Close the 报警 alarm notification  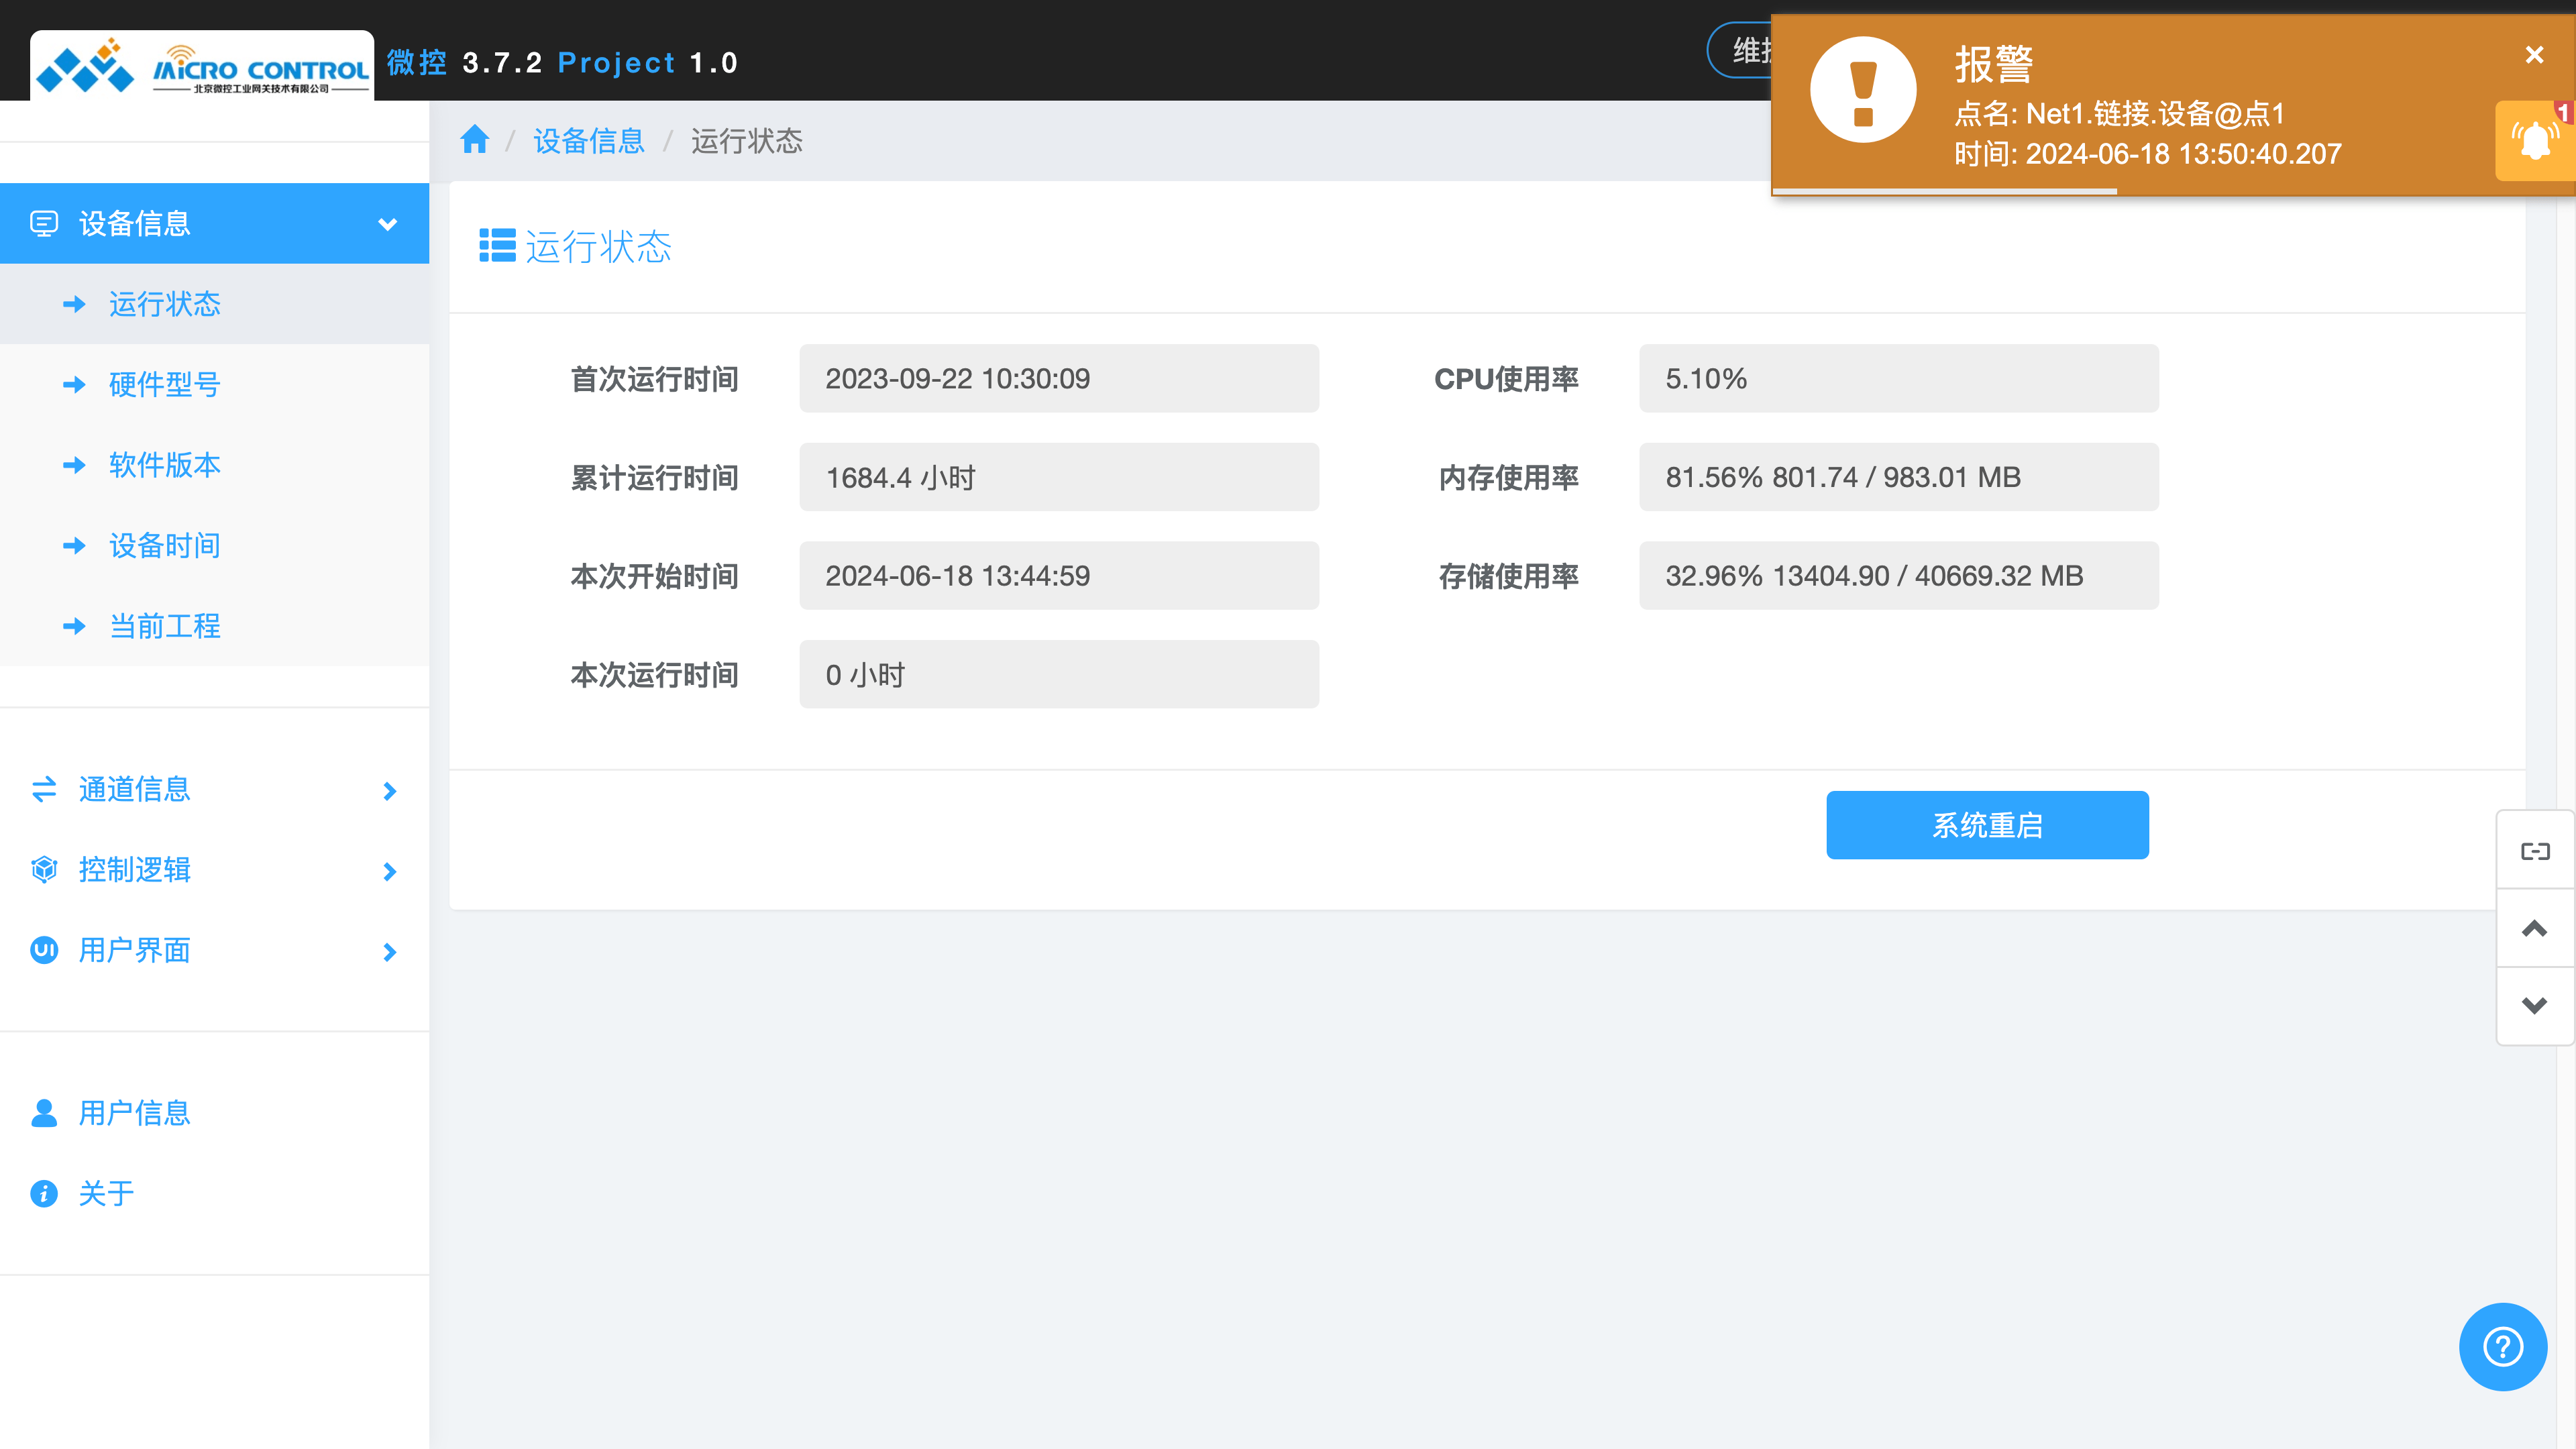point(2534,55)
